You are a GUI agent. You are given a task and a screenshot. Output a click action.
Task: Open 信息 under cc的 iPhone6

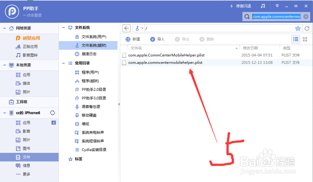23,166
